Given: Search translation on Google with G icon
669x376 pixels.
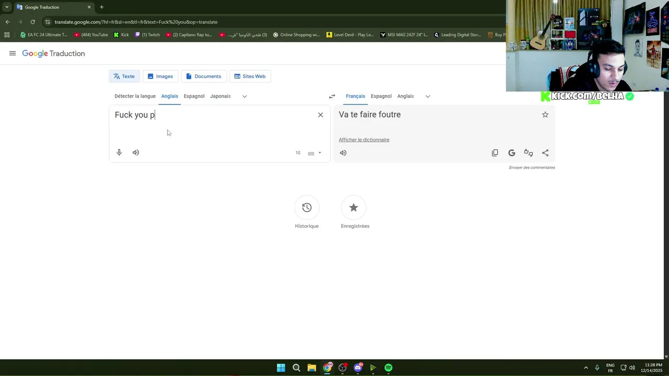Looking at the screenshot, I should pos(512,153).
